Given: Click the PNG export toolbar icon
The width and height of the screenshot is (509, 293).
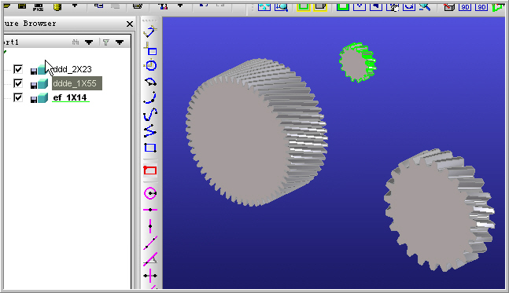Looking at the screenshot, I should 39,7.
